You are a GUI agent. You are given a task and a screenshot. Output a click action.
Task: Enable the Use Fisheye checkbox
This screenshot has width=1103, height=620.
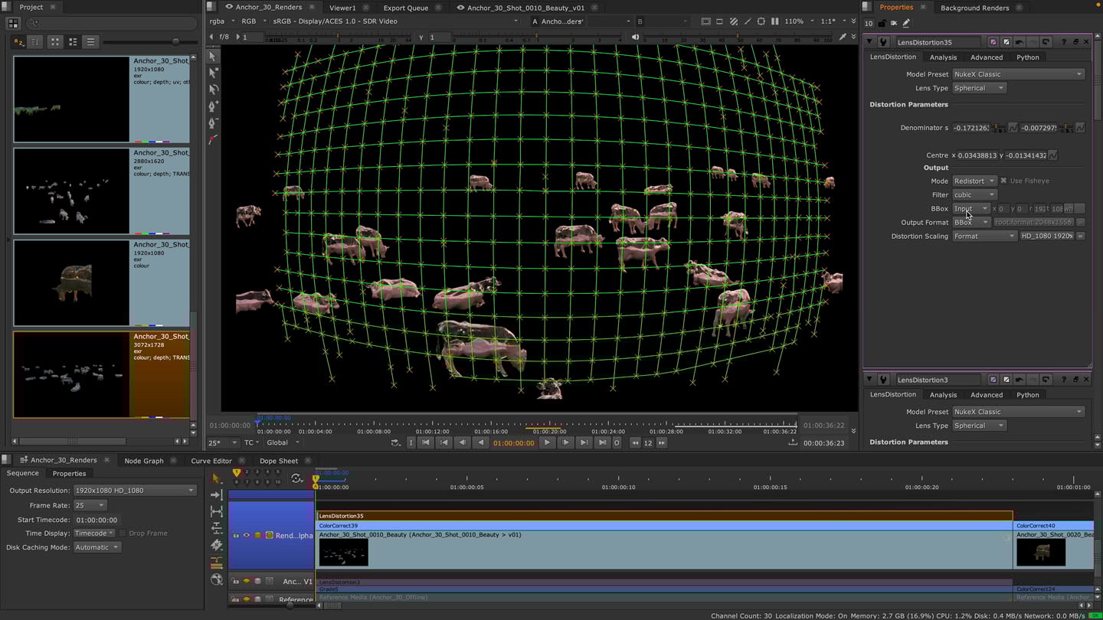[x=1003, y=181]
